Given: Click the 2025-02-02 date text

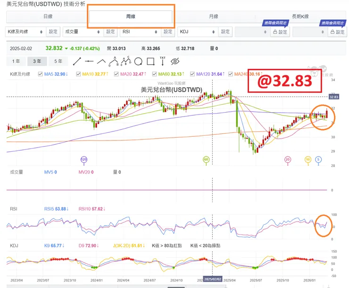Looking at the screenshot, I should click(21, 49).
